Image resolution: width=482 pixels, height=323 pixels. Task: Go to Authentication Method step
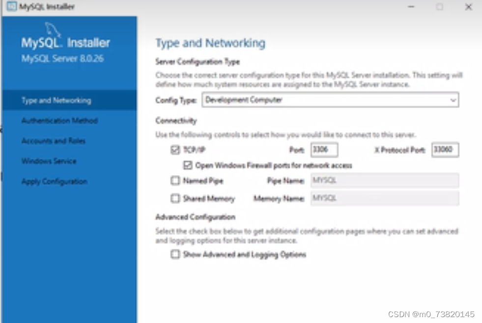tap(59, 120)
